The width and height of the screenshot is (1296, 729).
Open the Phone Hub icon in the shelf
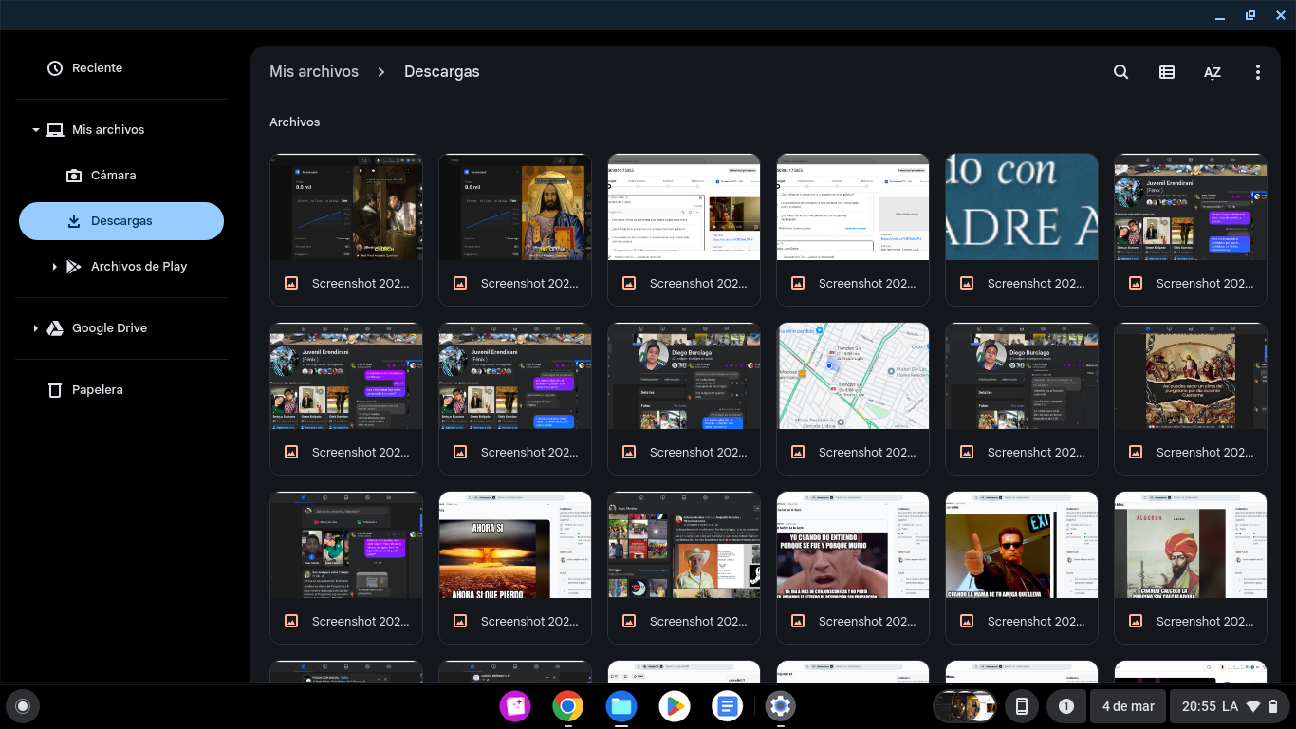(1022, 706)
